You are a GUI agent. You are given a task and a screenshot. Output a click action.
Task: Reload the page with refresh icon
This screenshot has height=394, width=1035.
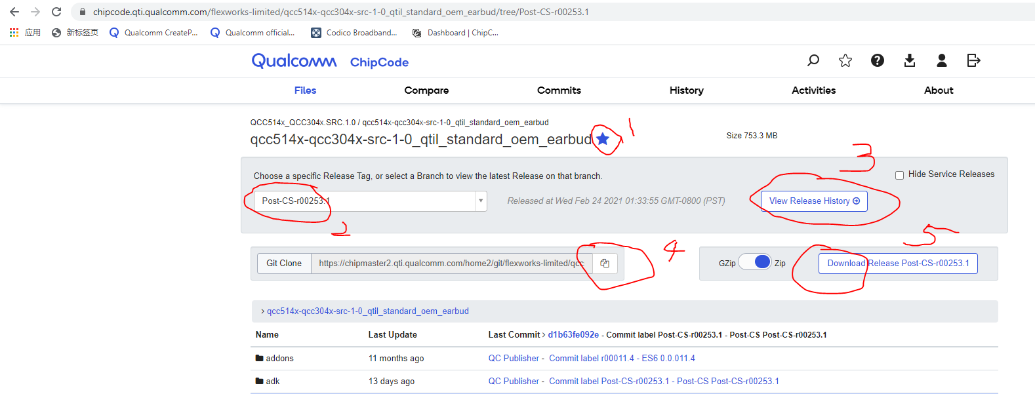56,12
